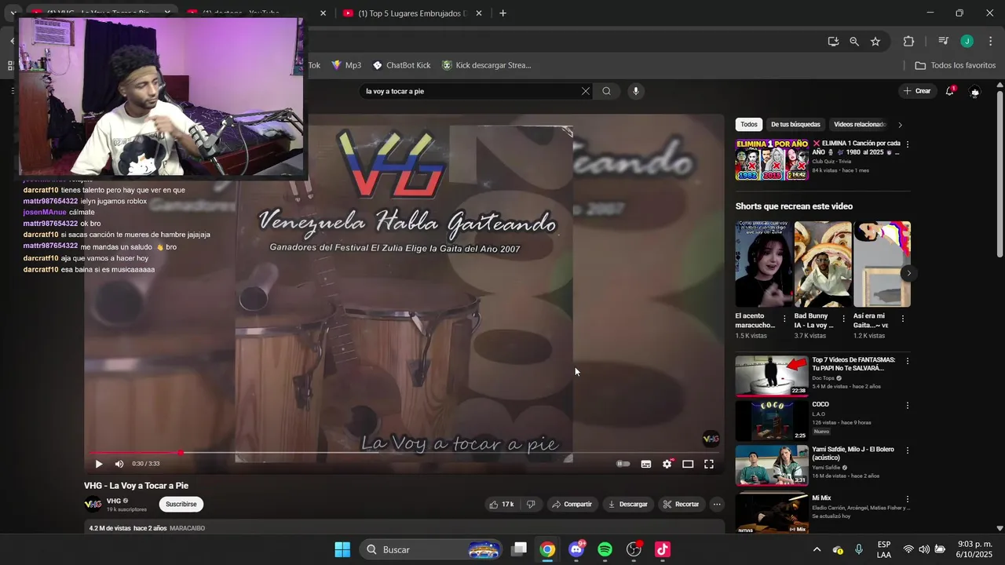This screenshot has height=565, width=1005.
Task: Open the YouTube account avatar menu
Action: tap(975, 91)
